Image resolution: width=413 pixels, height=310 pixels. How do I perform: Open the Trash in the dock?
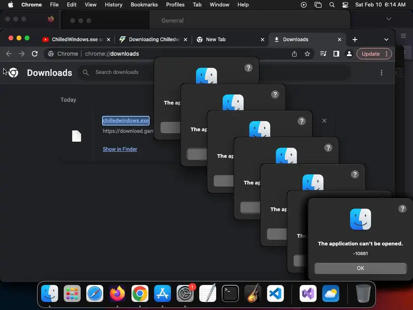point(363,293)
